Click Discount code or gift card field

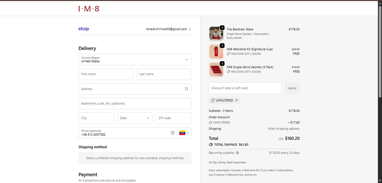(x=245, y=88)
